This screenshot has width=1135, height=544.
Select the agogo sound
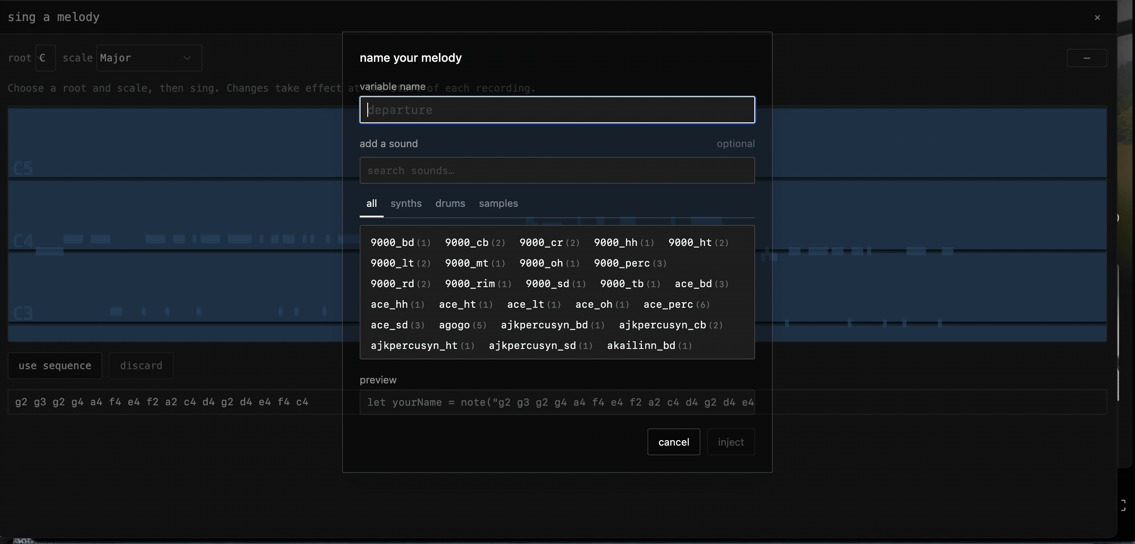pos(455,325)
